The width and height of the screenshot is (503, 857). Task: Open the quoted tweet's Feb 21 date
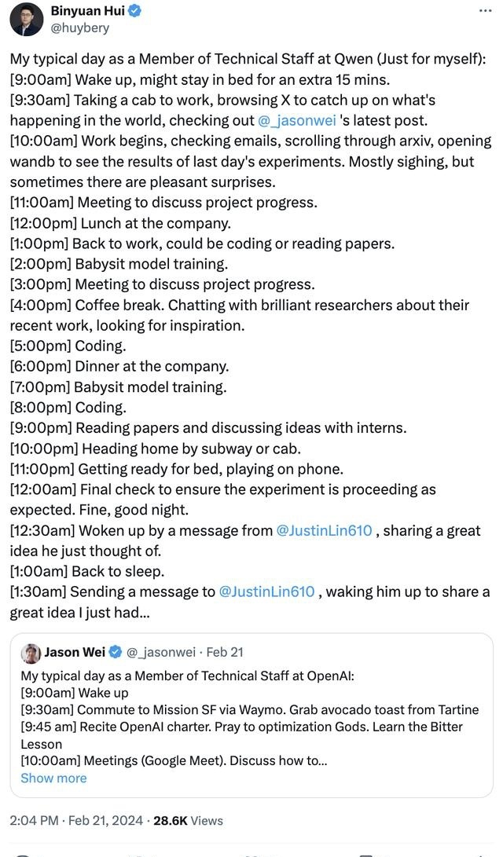tap(225, 652)
